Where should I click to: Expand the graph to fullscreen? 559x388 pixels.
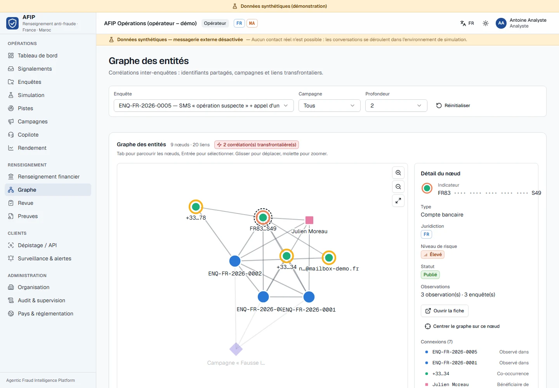click(398, 201)
